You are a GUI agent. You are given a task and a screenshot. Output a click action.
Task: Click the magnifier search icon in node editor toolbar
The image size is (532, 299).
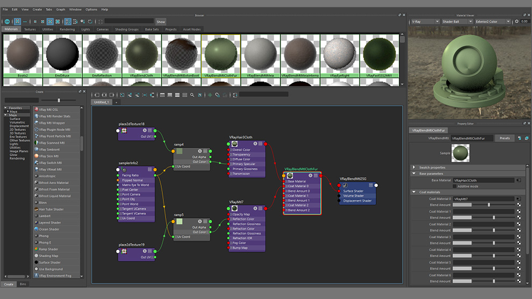point(193,95)
